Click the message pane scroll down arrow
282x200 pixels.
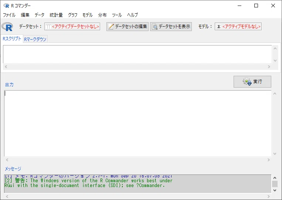[x=275, y=190]
